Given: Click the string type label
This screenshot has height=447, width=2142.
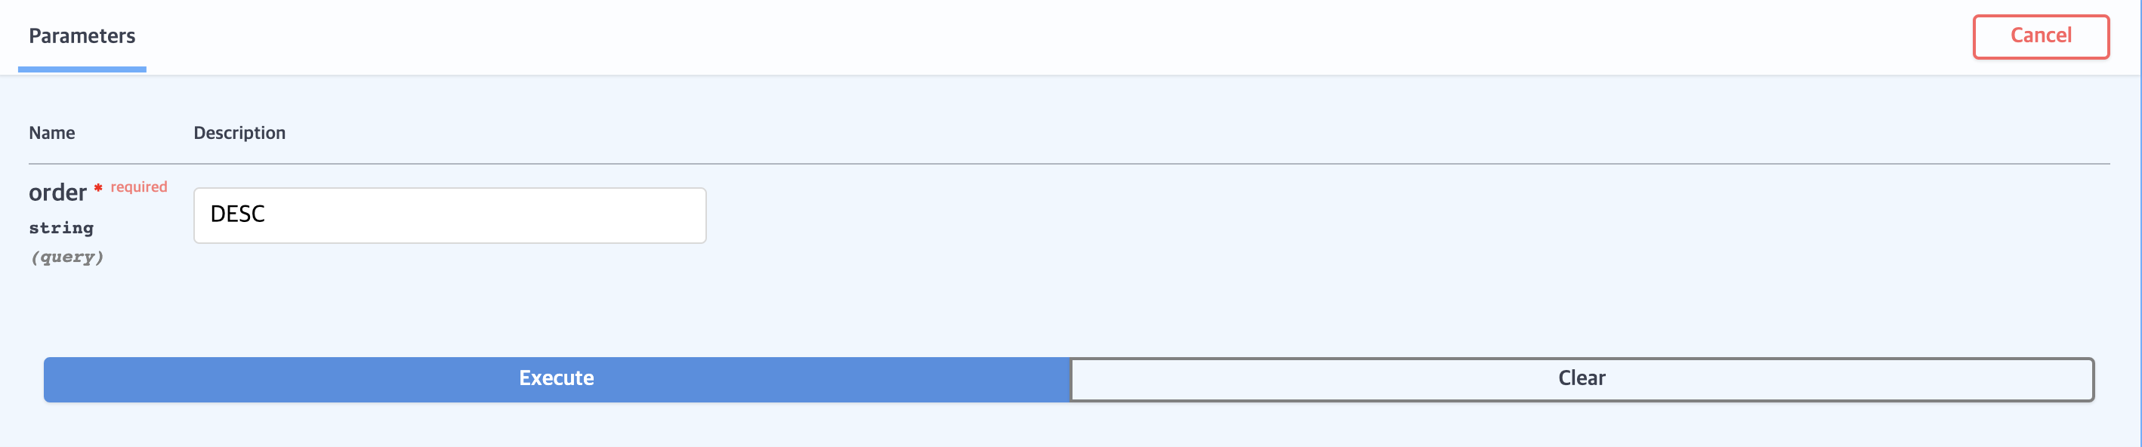Looking at the screenshot, I should tap(60, 228).
